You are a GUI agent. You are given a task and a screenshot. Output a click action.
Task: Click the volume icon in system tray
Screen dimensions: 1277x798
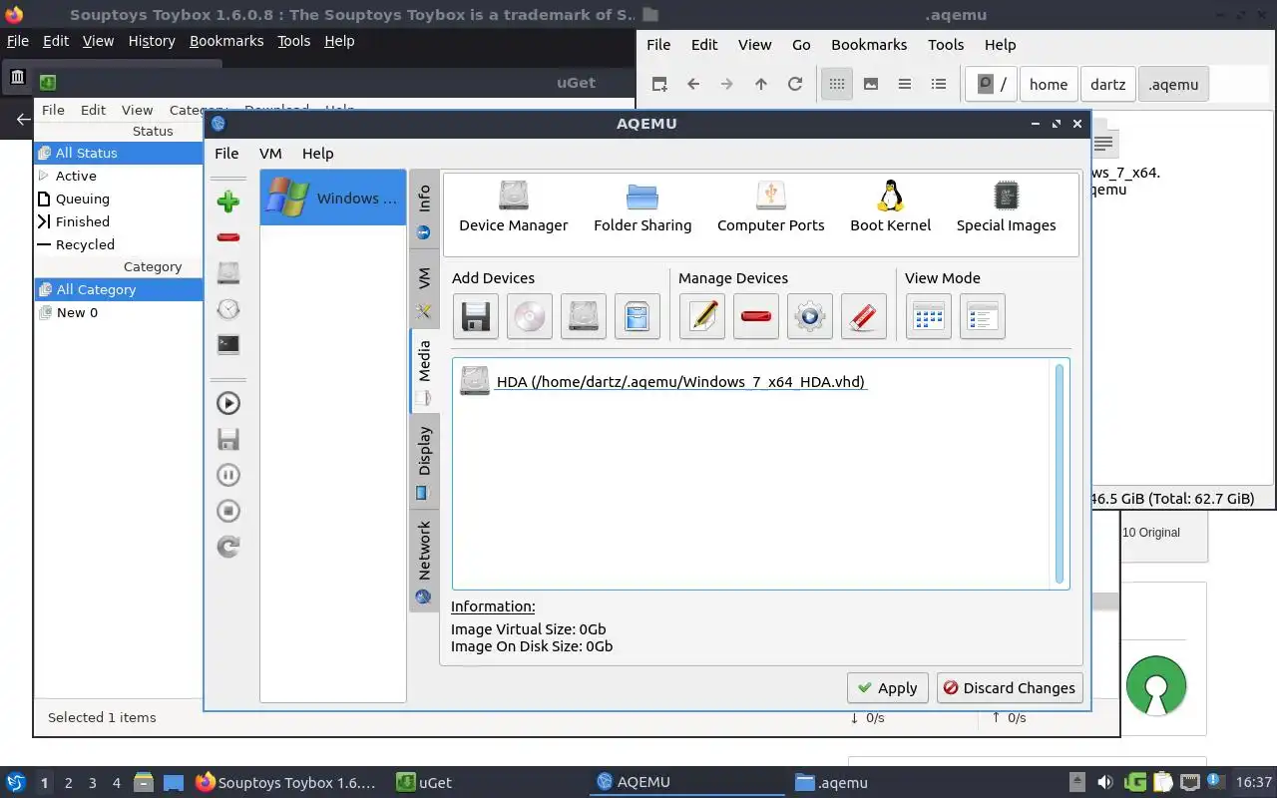1105,783
